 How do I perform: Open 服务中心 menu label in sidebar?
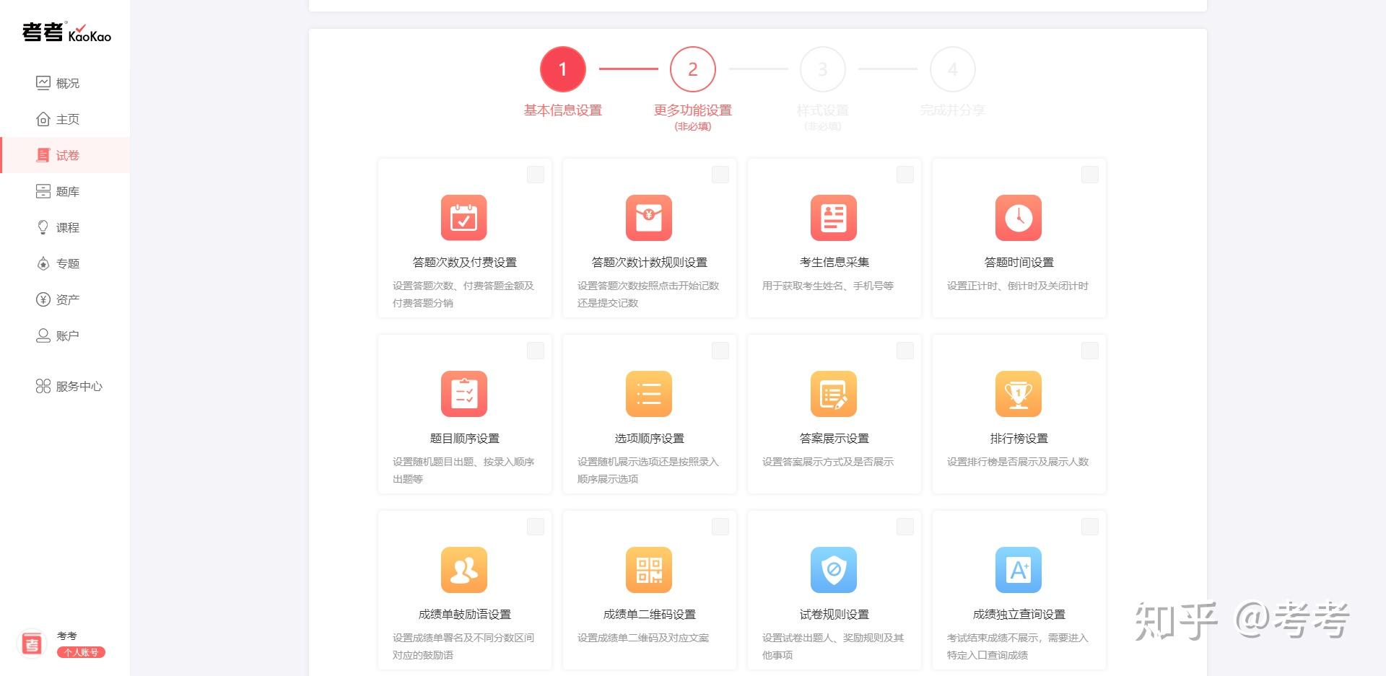pos(79,386)
